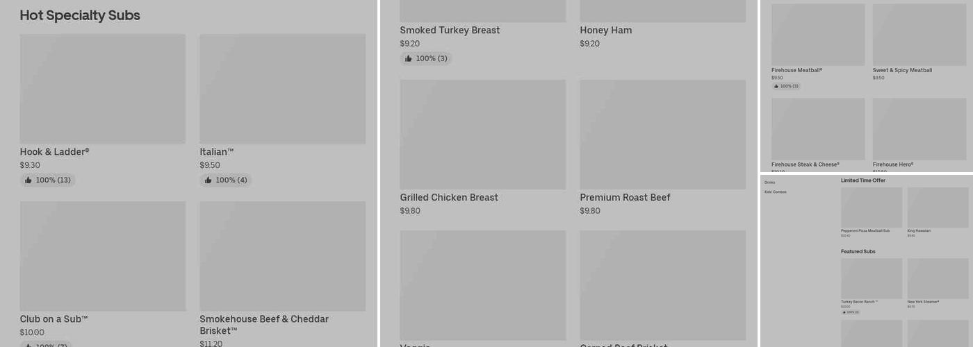Click thumbs-up icon under Turkey Bacon Ranch
The image size is (973, 347).
pyautogui.click(x=844, y=312)
